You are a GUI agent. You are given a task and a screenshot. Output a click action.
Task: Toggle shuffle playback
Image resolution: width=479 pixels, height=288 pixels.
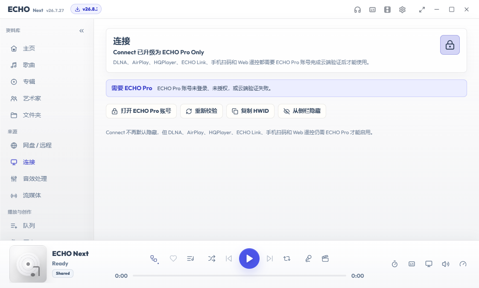212,259
